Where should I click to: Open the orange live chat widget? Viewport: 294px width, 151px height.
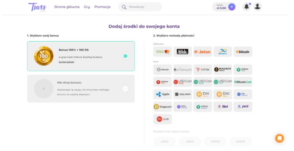(279, 138)
